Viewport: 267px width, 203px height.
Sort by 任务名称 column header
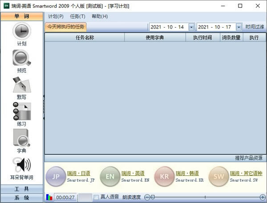coord(85,38)
